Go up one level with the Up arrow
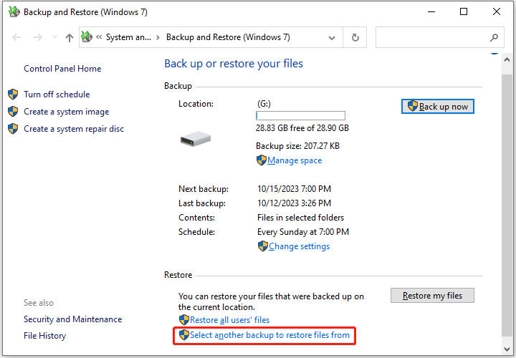 69,37
